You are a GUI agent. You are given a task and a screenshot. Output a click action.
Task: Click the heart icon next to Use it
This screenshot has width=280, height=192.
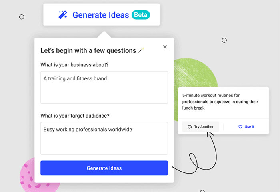[240, 127]
